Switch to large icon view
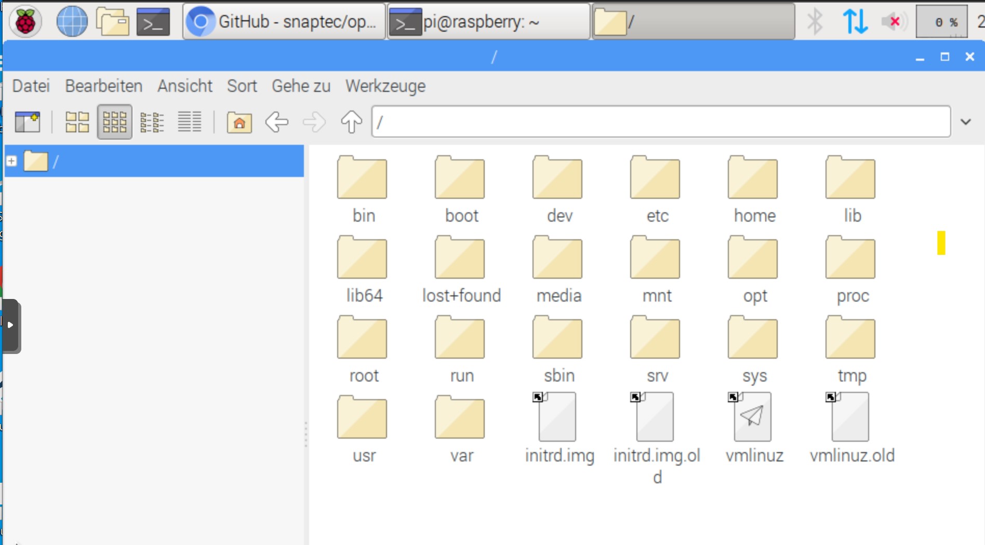Image resolution: width=985 pixels, height=545 pixels. point(77,122)
